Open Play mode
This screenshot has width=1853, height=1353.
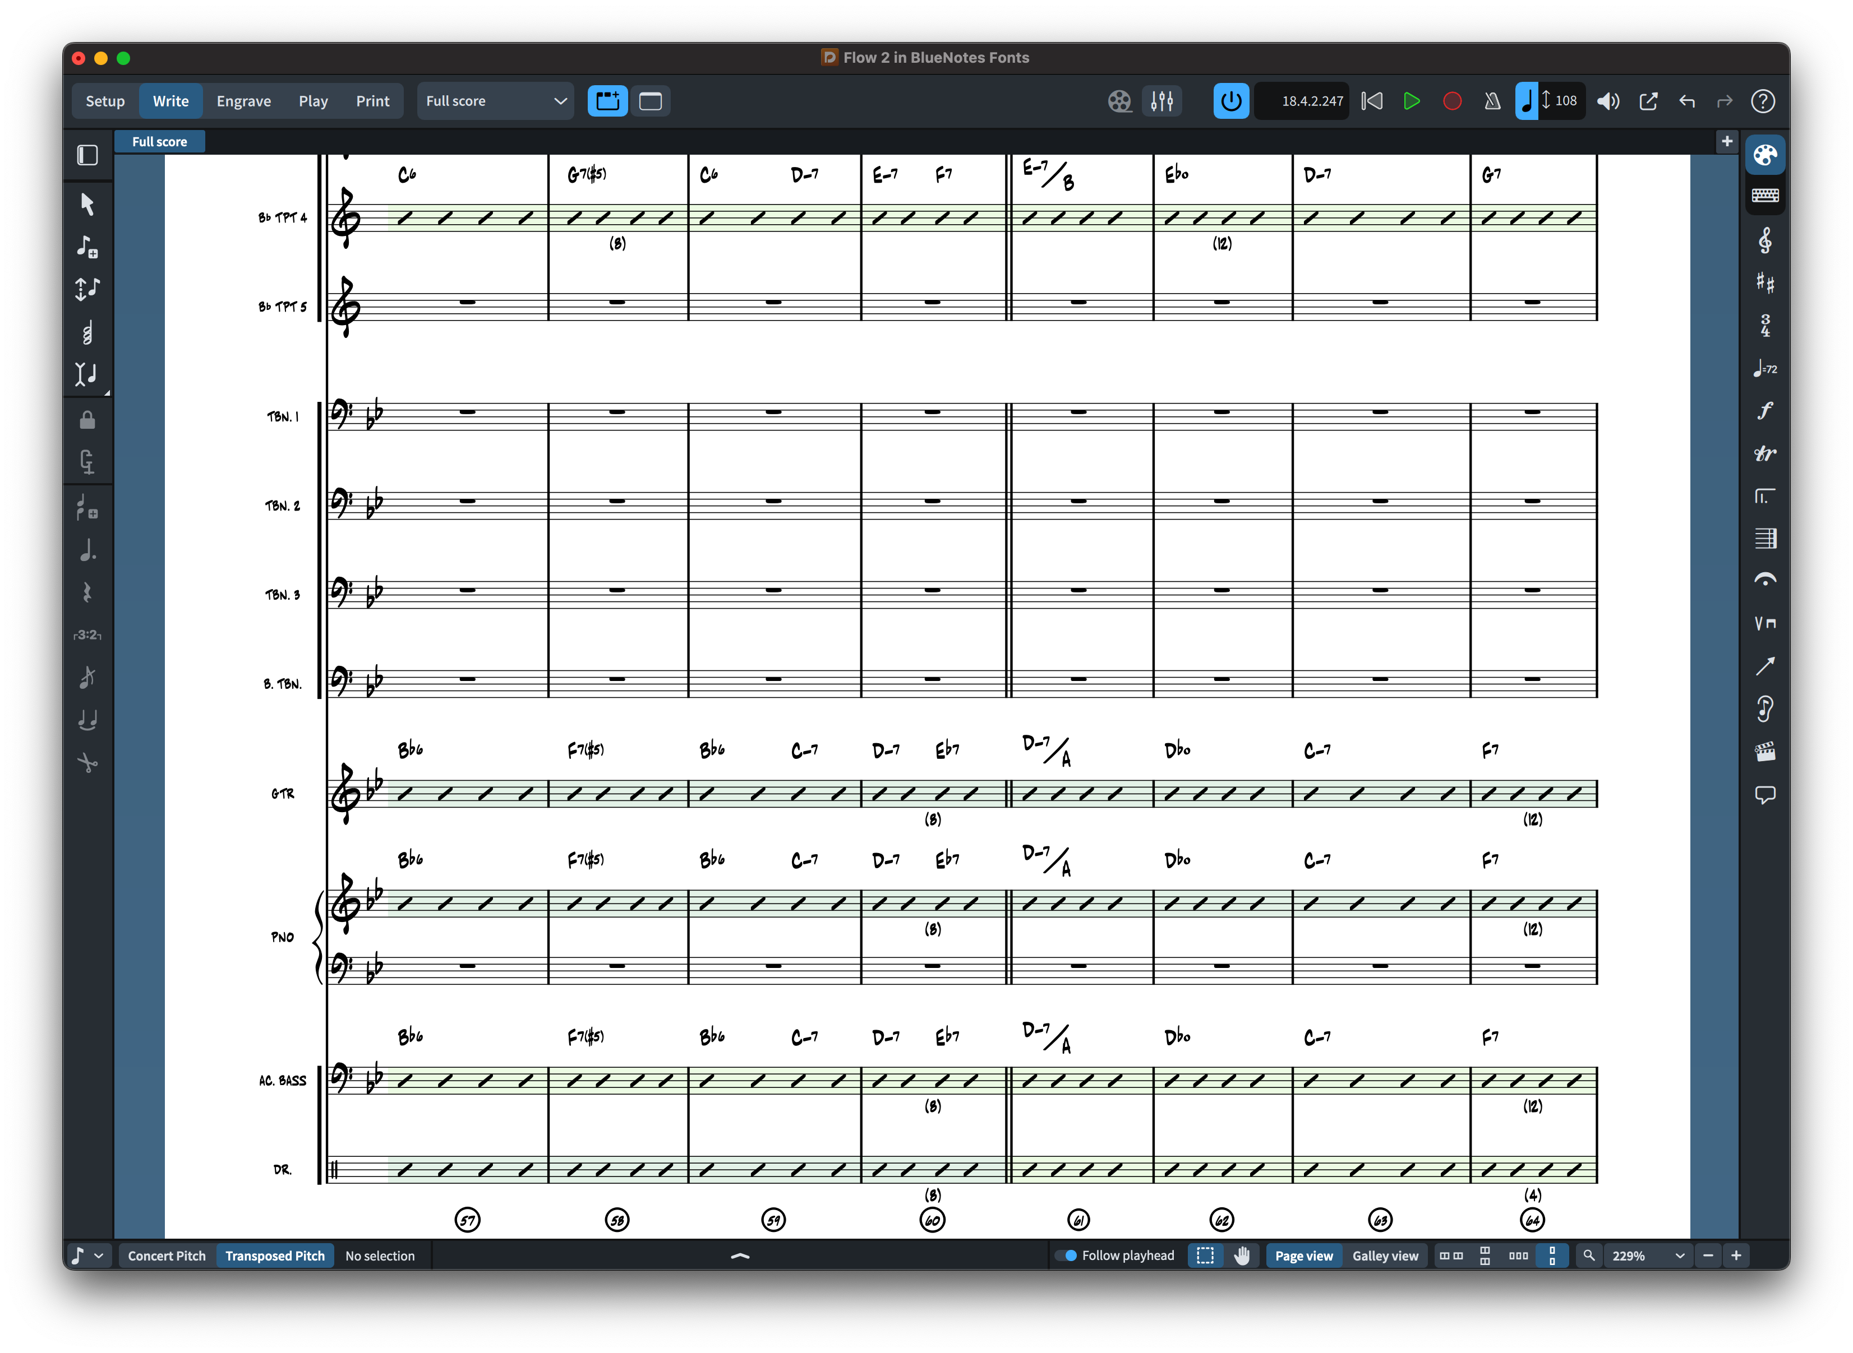click(x=313, y=101)
